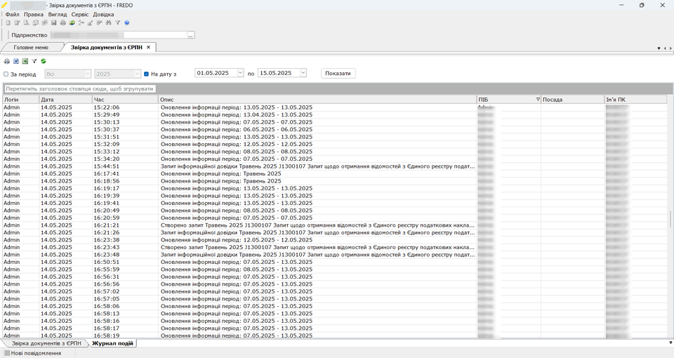Sort by the Посада column header
This screenshot has width=674, height=358.
pos(573,99)
